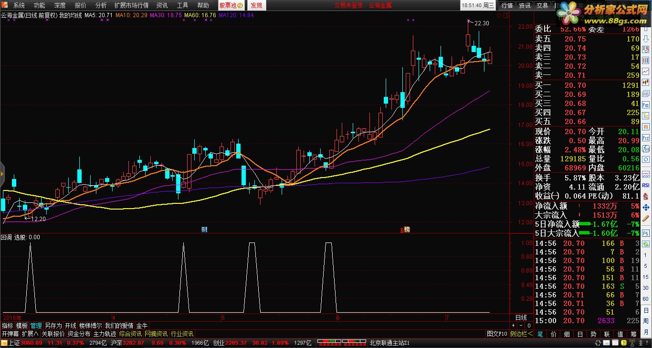This screenshot has width=652, height=348.
Task: Click the 开弹幕 button
Action: pyautogui.click(x=10, y=334)
